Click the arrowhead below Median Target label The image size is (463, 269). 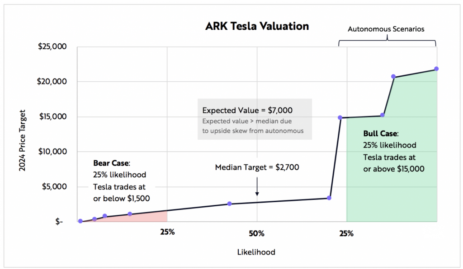click(x=257, y=194)
